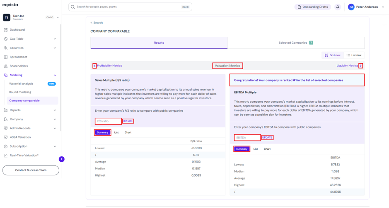Switch to Grid view
The image size is (389, 208).
click(333, 55)
